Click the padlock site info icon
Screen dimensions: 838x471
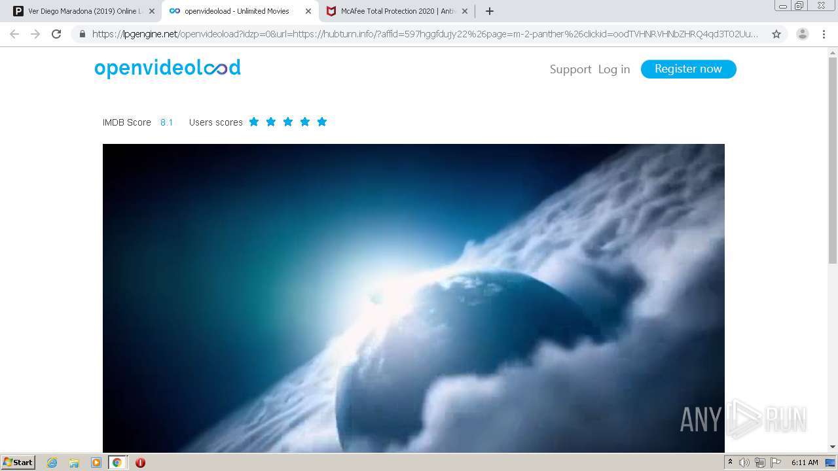82,34
